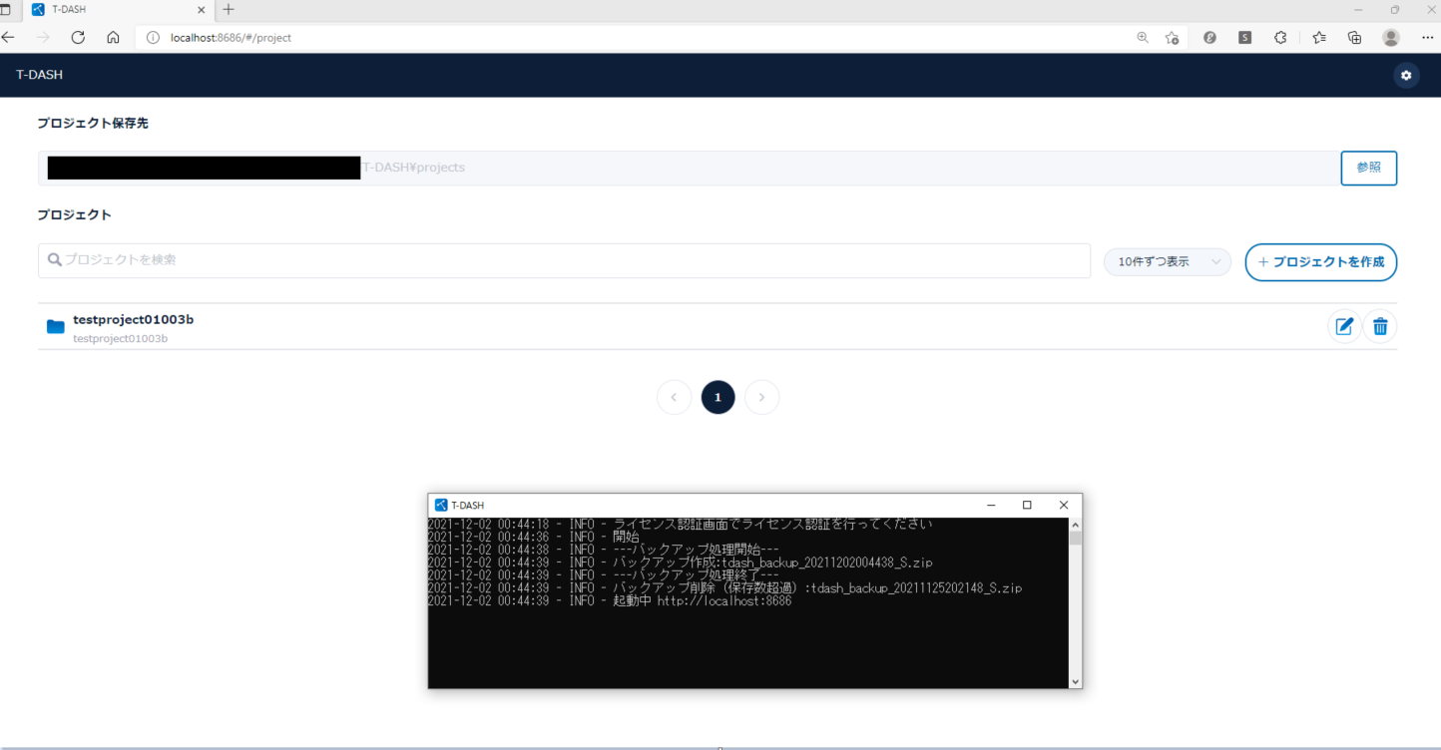1441x750 pixels.
Task: Open the browser extensions puzzle icon
Action: tap(1280, 38)
